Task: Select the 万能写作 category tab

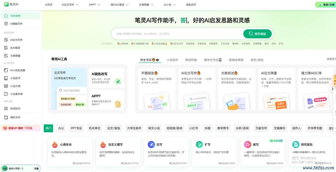Action: (x=261, y=128)
